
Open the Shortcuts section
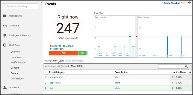14,25
